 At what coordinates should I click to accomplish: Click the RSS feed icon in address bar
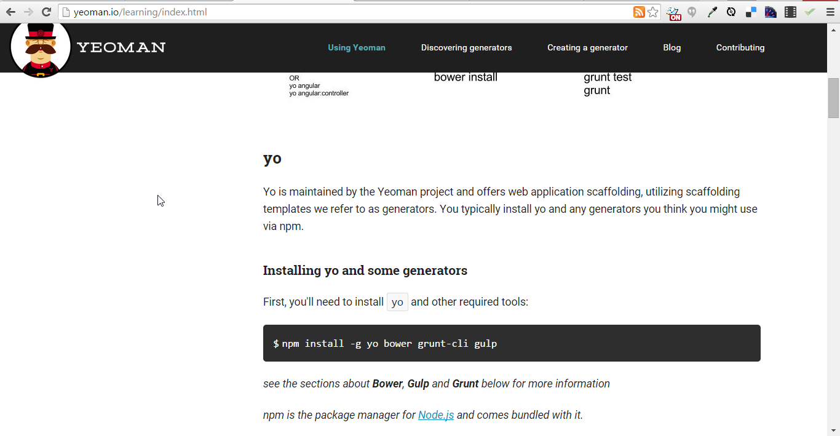coord(639,12)
